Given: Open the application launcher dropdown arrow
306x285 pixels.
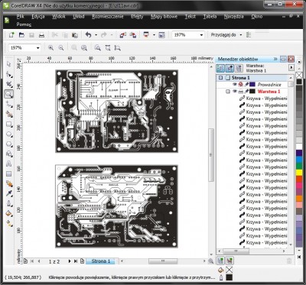Looking at the screenshot, I should (154, 35).
